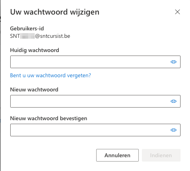Click the Huidig wachtwoord field label
Image resolution: width=190 pixels, height=171 pixels.
[x=35, y=50]
